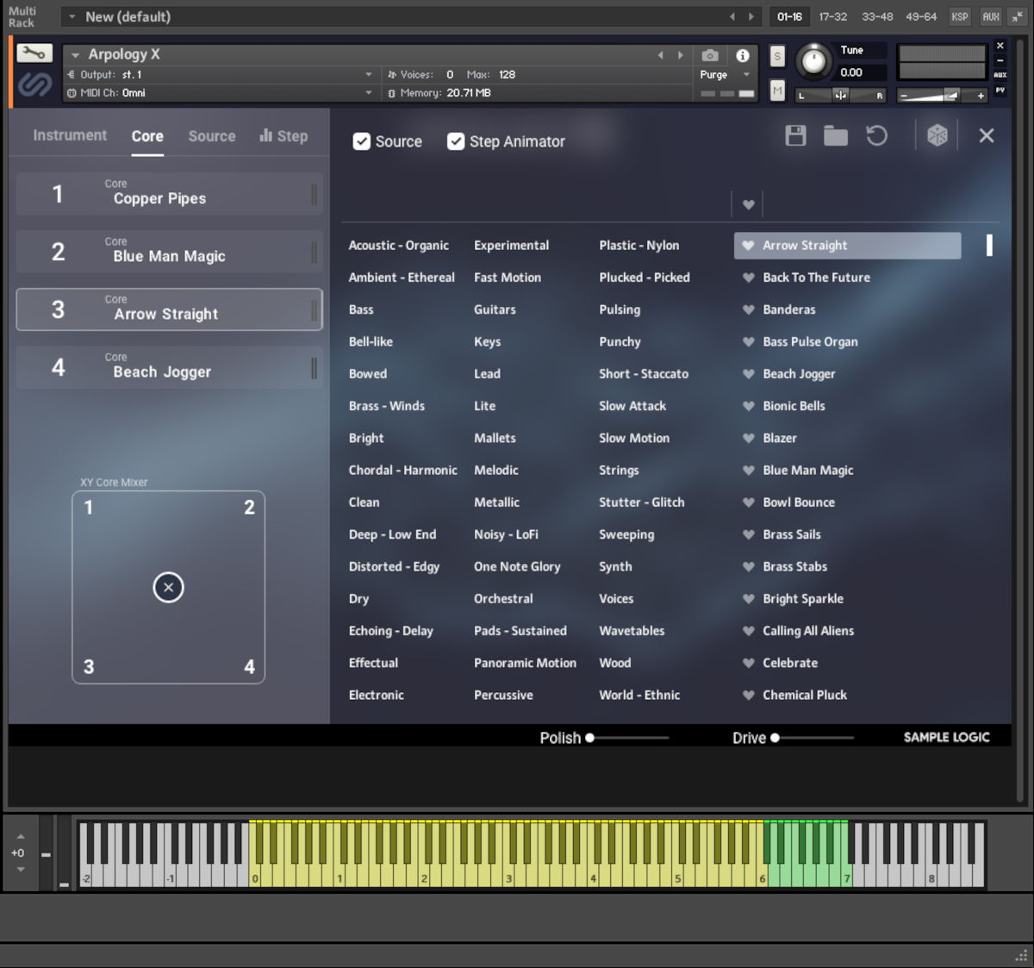
Task: Open the preset folder icon
Action: click(x=835, y=135)
